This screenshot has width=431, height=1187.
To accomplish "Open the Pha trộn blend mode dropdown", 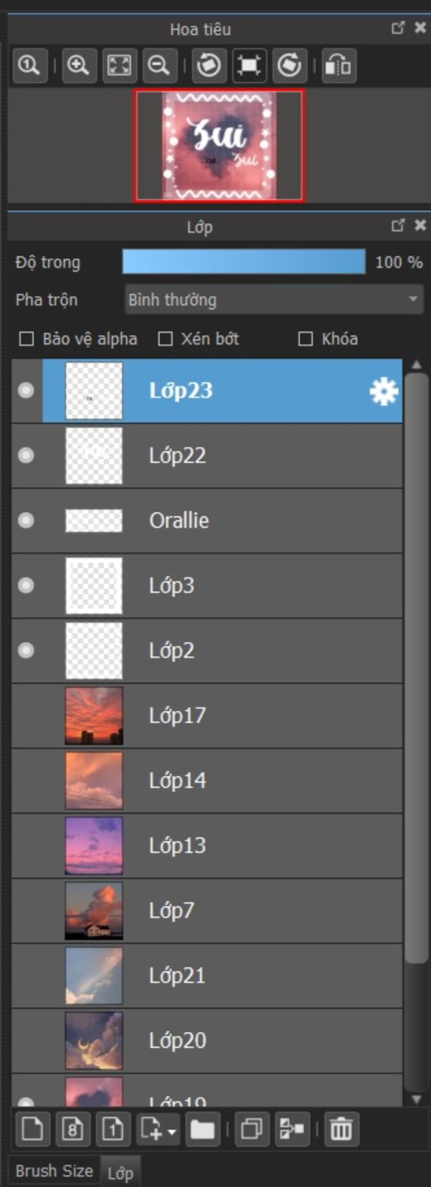I will point(274,300).
